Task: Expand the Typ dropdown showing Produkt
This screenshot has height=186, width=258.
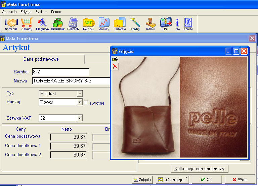Action: pos(80,94)
